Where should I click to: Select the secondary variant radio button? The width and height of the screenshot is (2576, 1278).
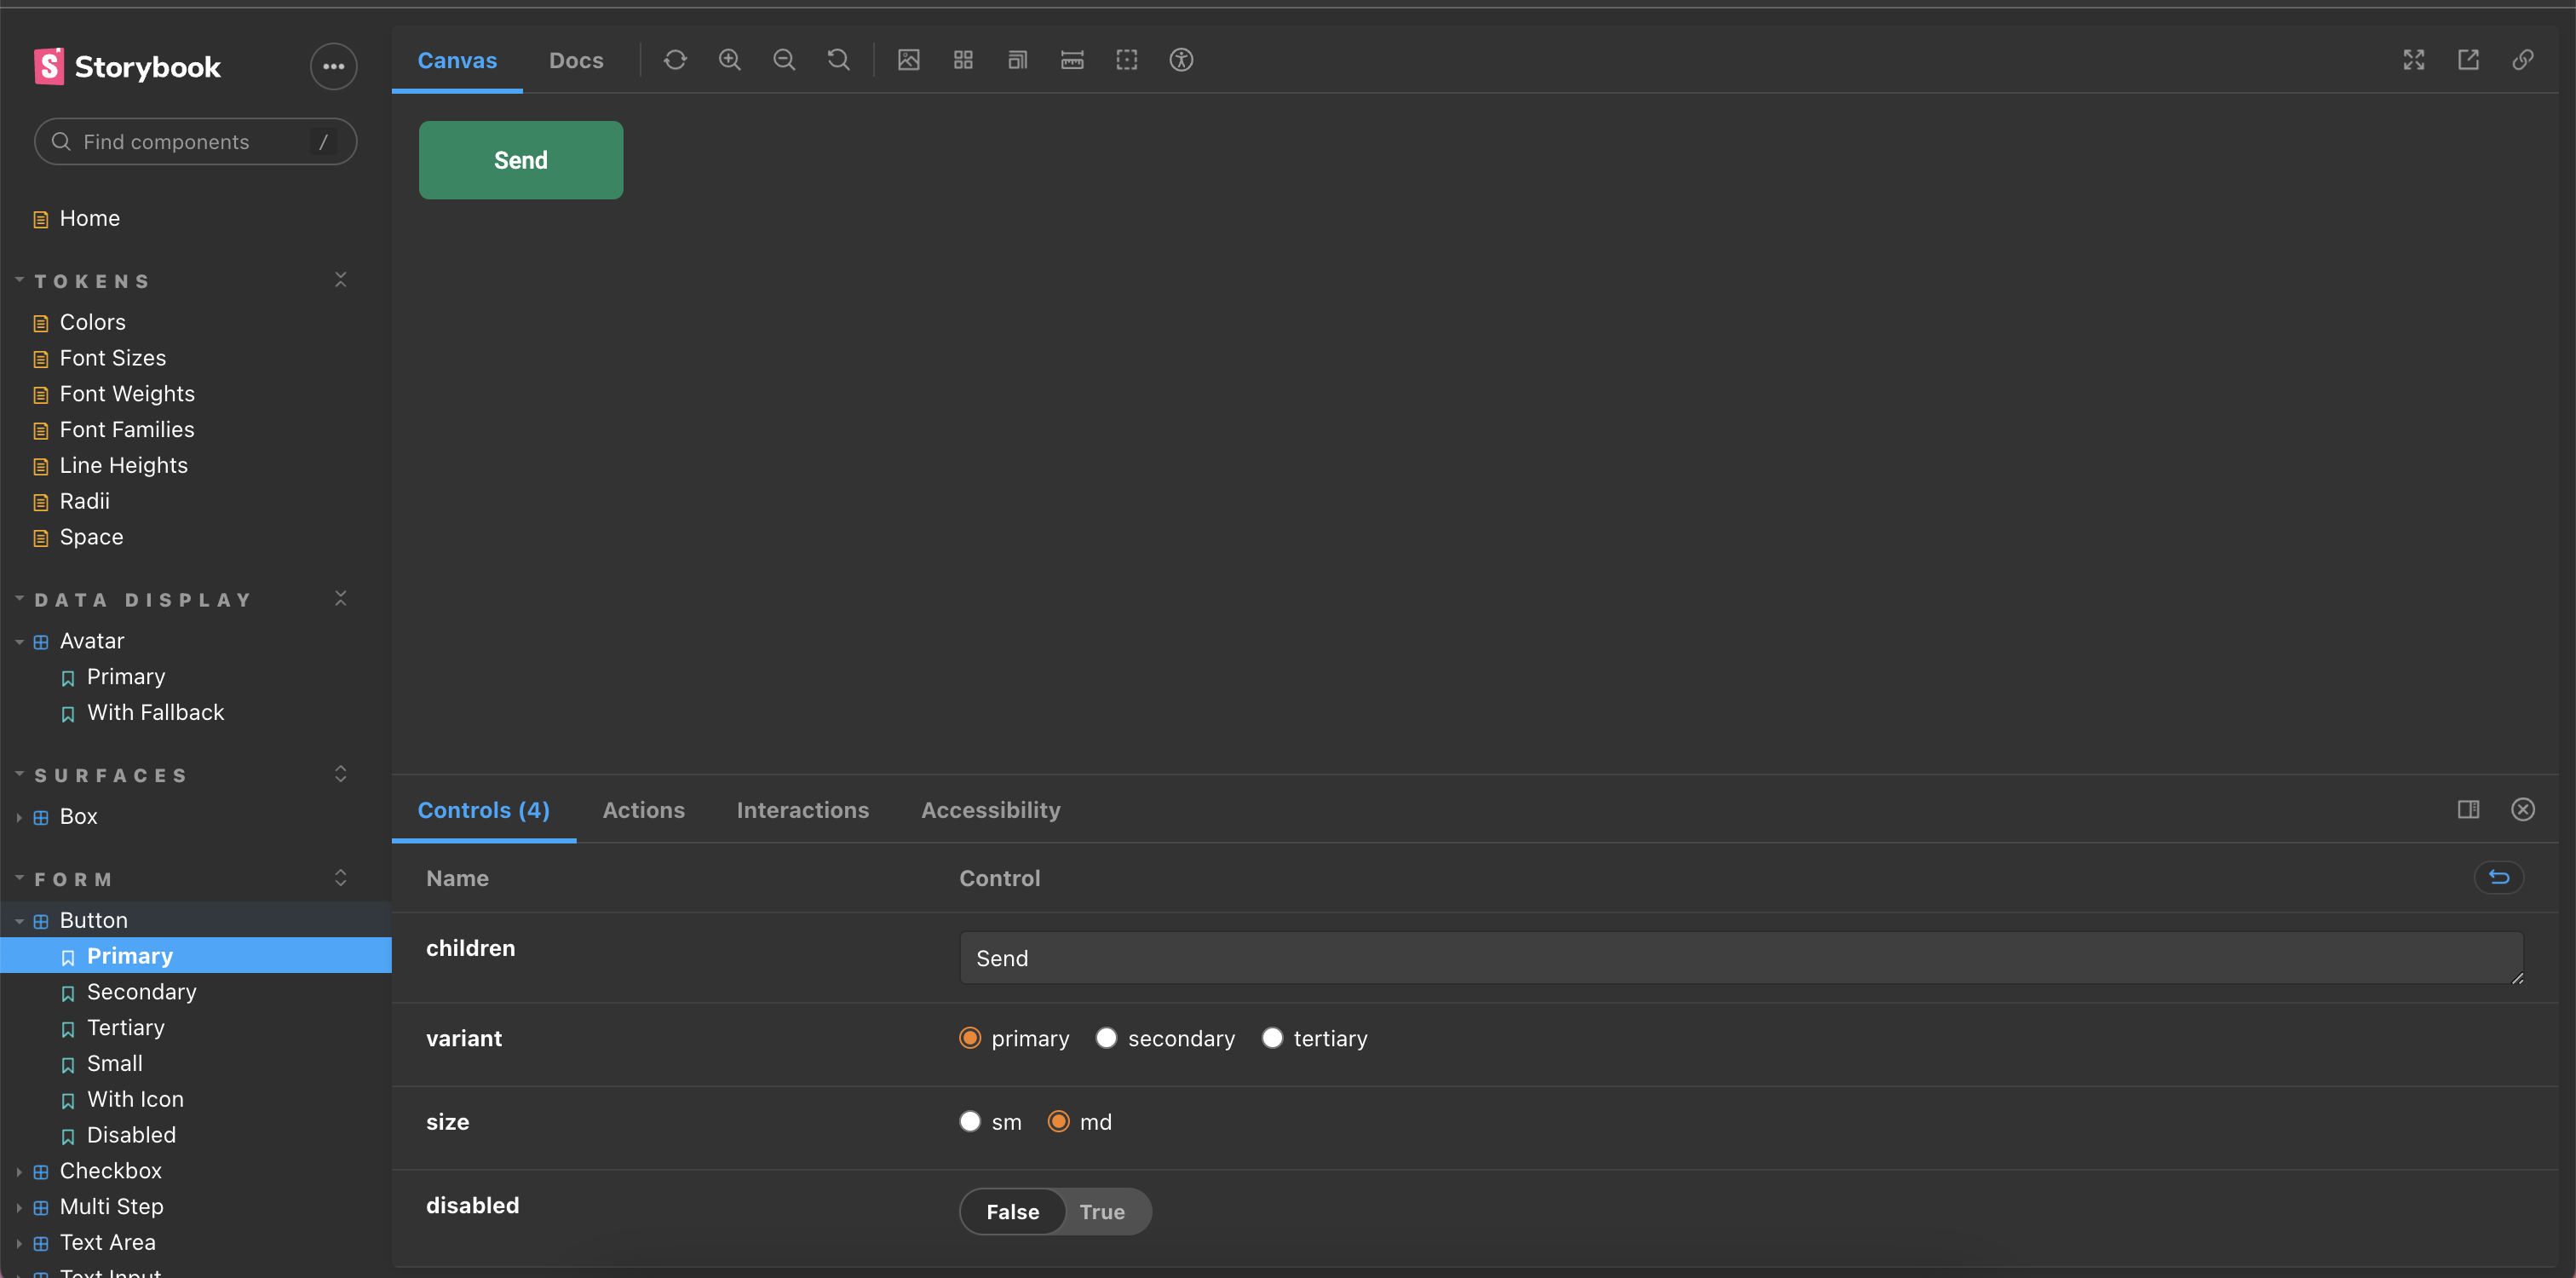(1106, 1038)
